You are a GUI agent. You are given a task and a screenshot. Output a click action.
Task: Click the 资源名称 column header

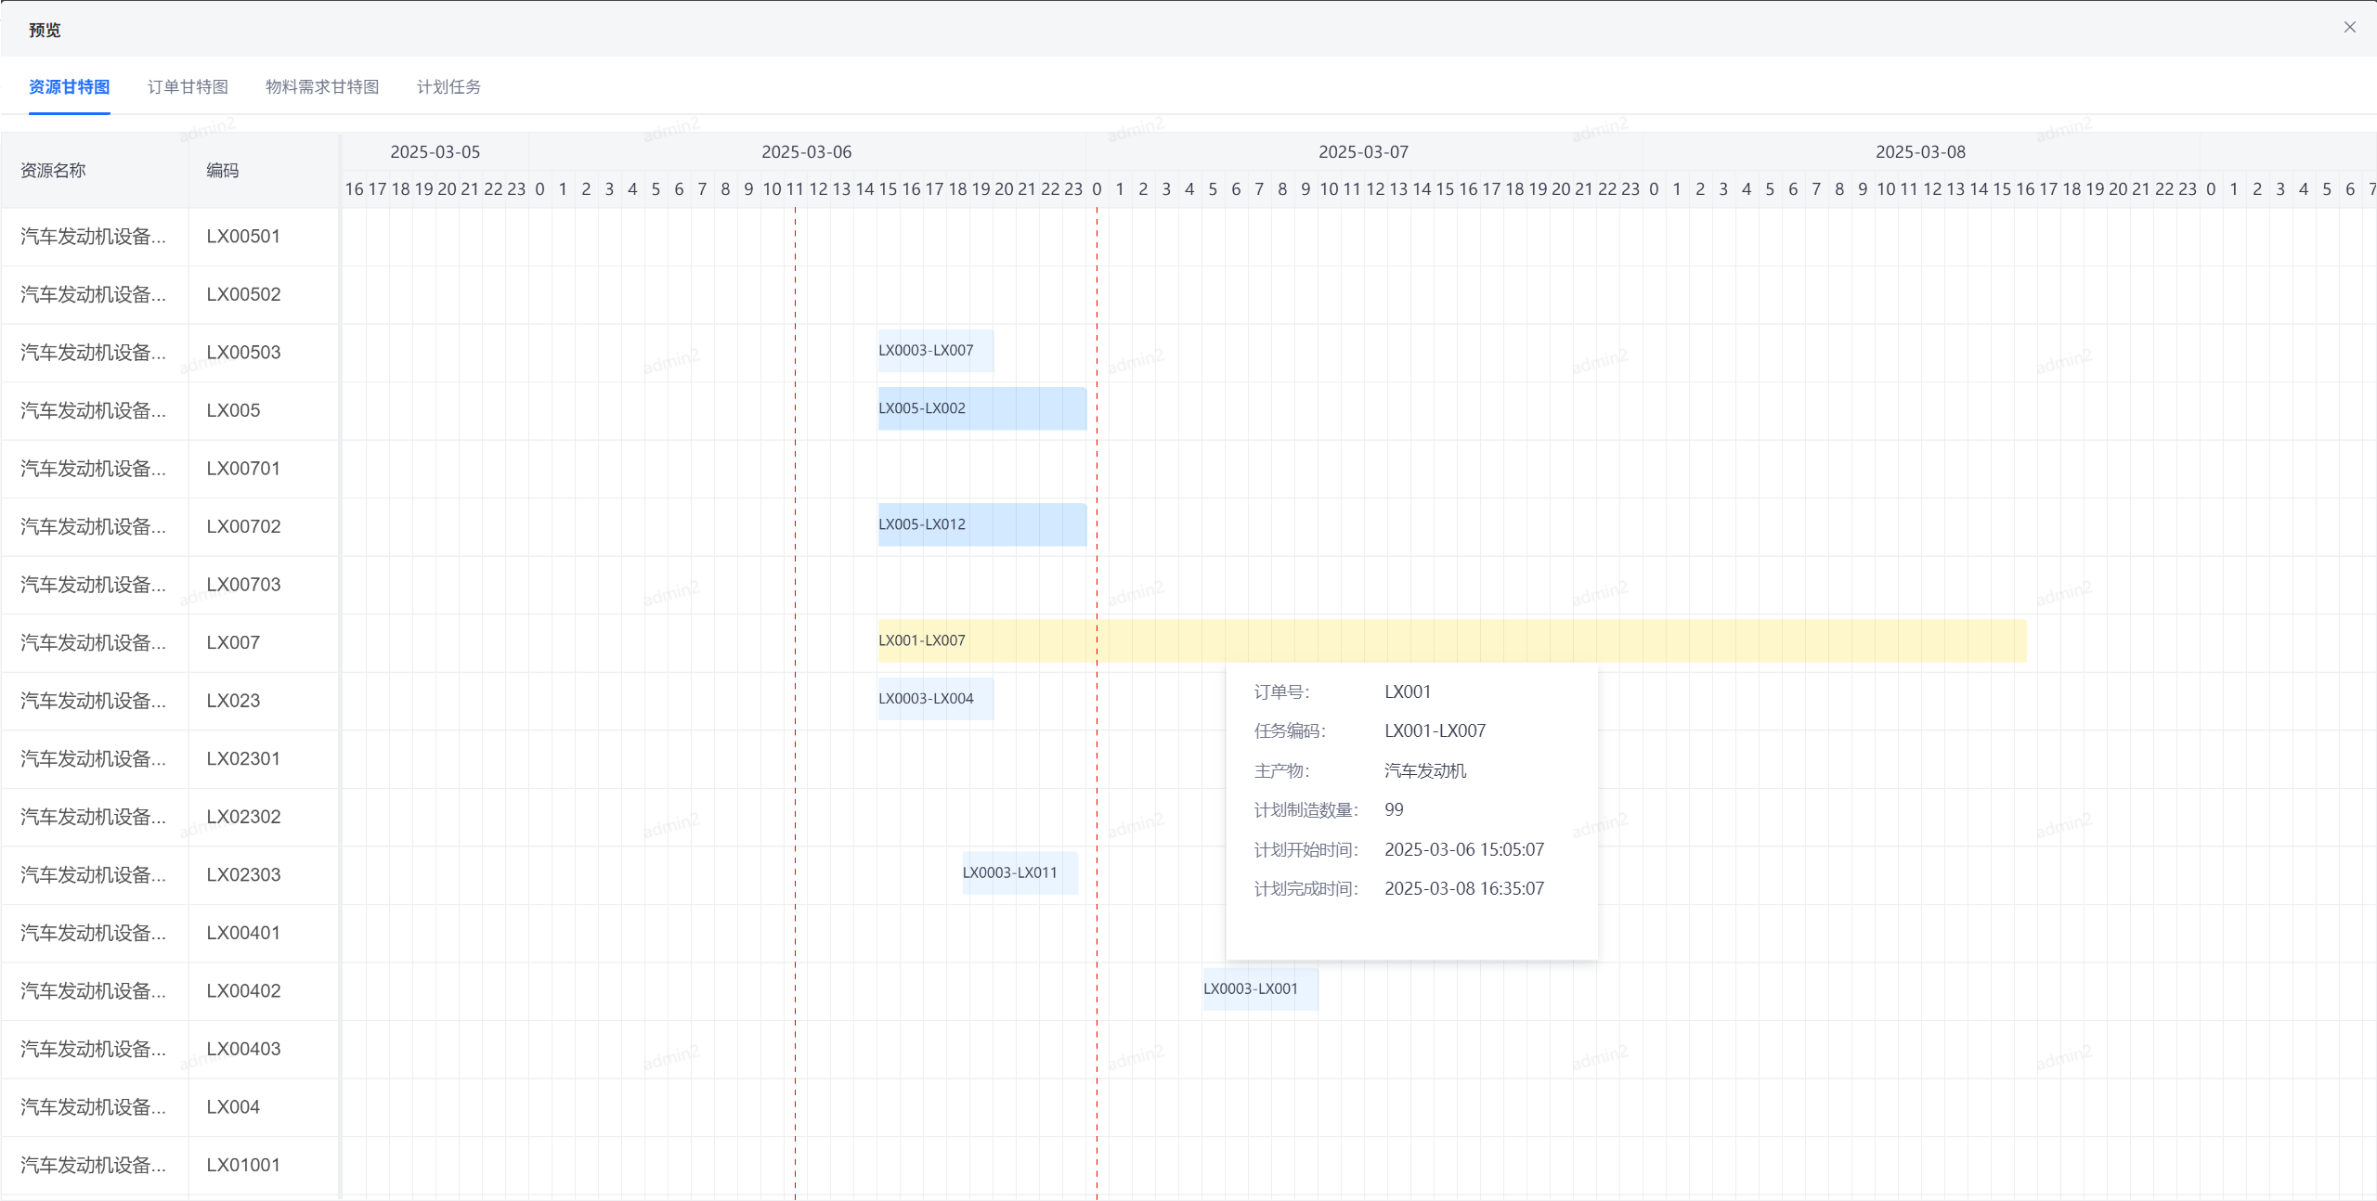pos(53,171)
